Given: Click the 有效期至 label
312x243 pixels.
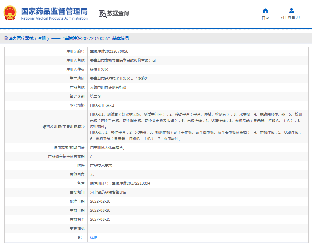Looking at the screenshot, I should click(77, 219).
